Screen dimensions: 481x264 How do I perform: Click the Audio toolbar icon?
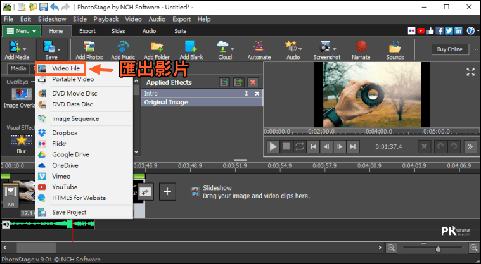coord(290,47)
